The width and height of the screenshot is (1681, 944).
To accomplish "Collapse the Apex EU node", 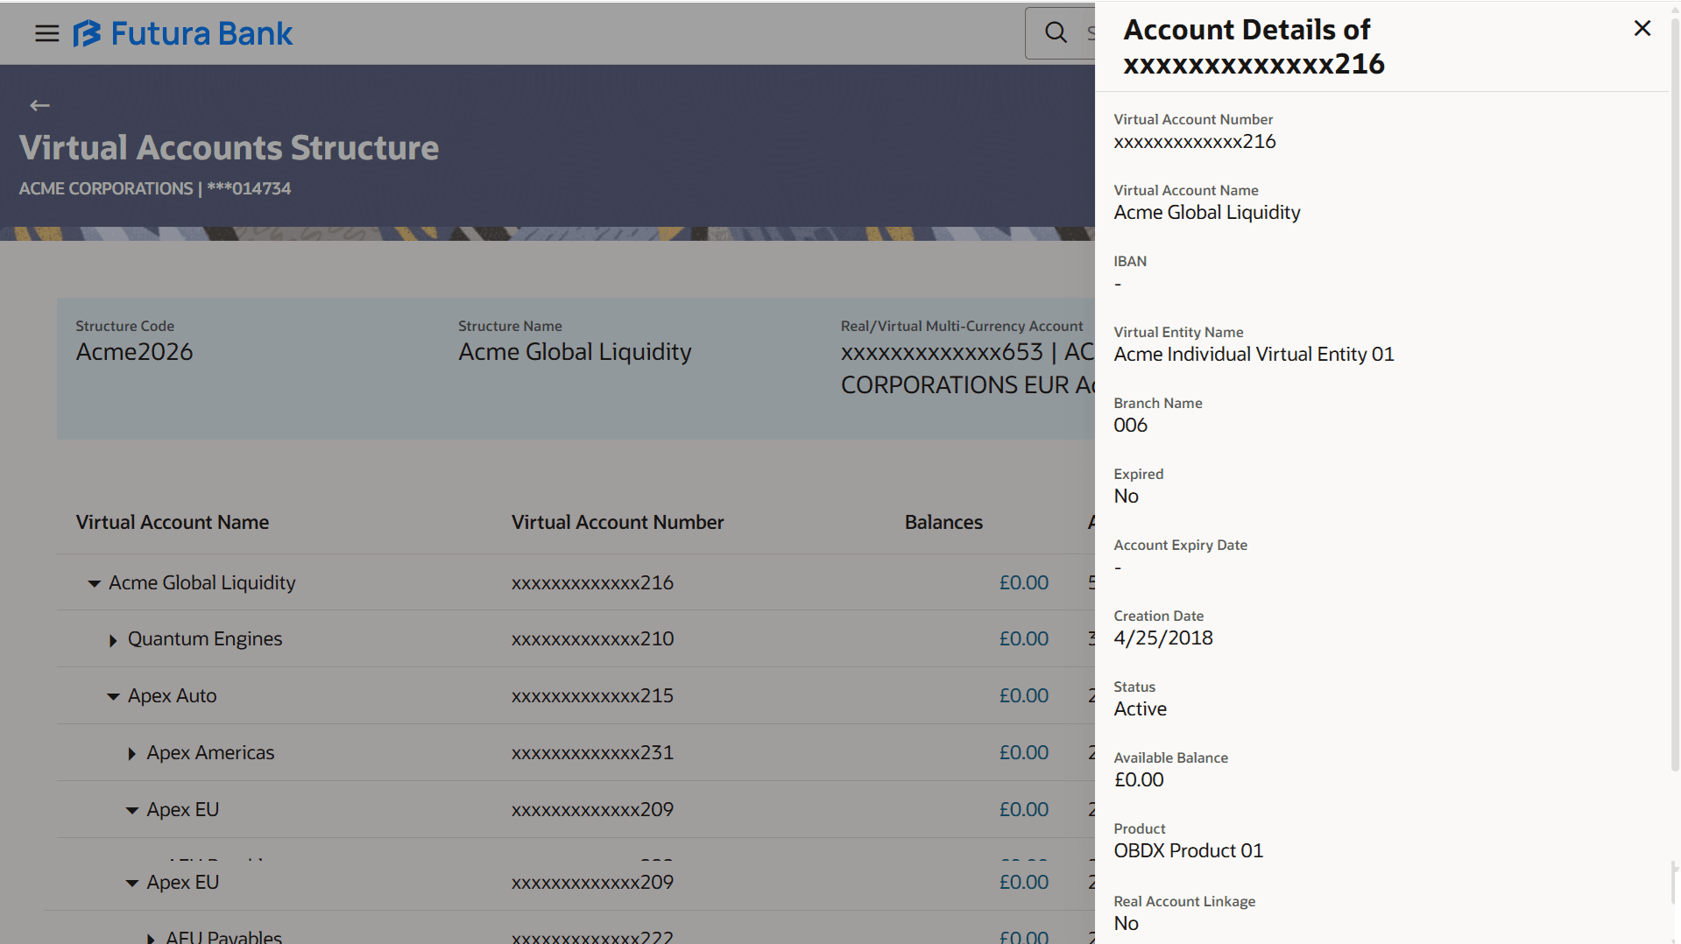I will (x=131, y=810).
